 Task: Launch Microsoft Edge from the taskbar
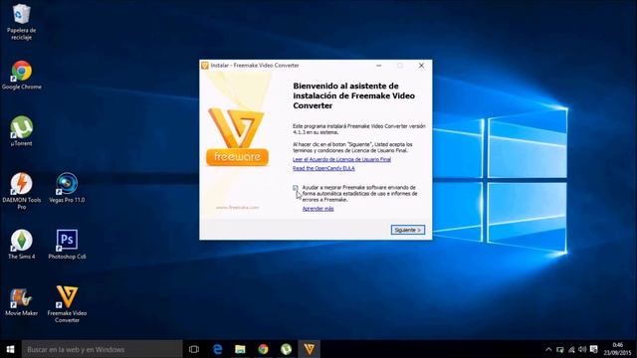click(217, 349)
